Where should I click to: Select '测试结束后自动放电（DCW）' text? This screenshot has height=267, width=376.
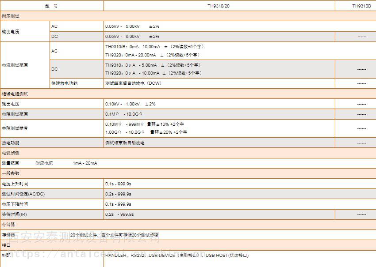(134, 83)
